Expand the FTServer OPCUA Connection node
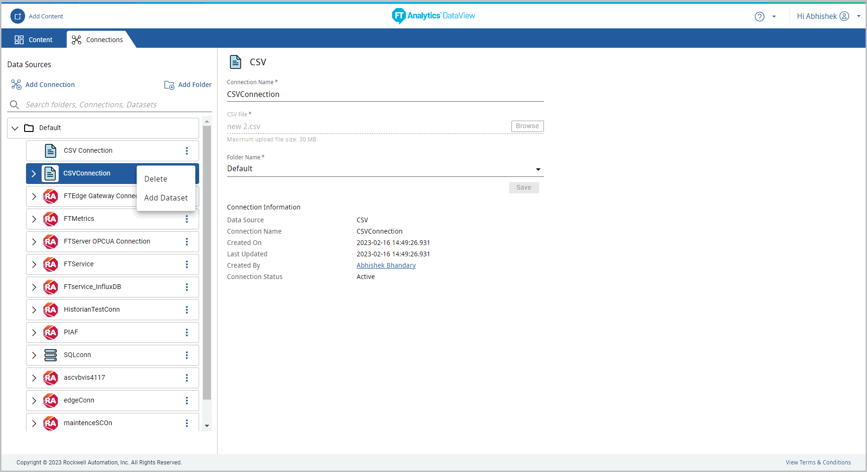The width and height of the screenshot is (867, 472). [x=34, y=242]
